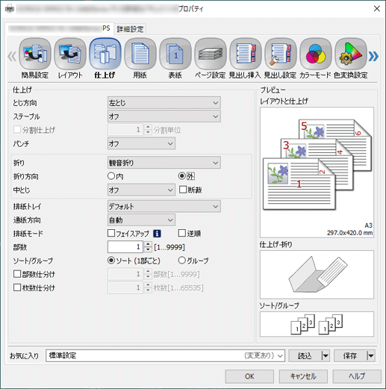This screenshot has width=386, height=389.
Task: Click the レイアウトと仕上げ preview image
Action: 317,172
